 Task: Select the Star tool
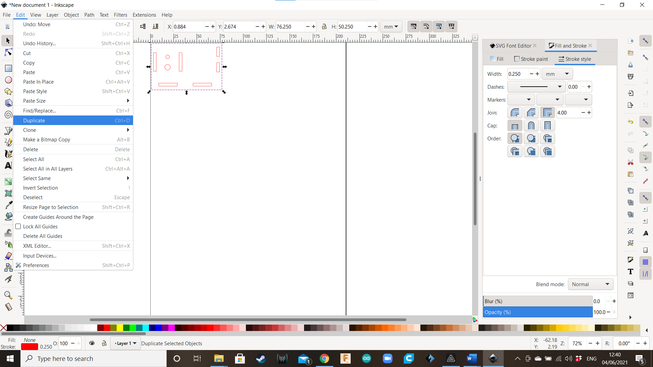tap(8, 91)
